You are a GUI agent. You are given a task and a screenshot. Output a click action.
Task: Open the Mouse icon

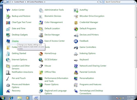pyautogui.click(x=41, y=66)
